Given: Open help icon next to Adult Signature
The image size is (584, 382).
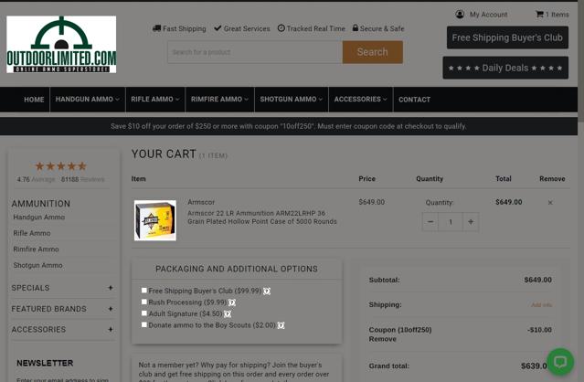Looking at the screenshot, I should [228, 314].
